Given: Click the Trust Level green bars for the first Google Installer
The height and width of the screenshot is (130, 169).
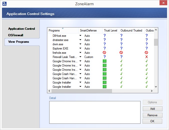Looking at the screenshot, I should point(104,82).
